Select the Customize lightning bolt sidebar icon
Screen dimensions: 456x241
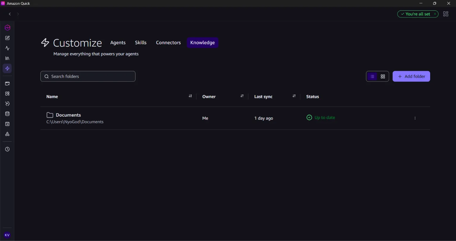click(7, 68)
